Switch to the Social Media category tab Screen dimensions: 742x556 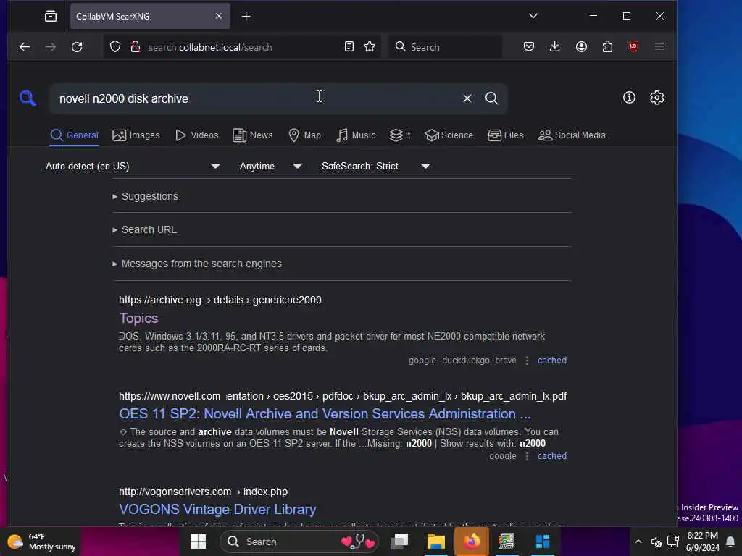[572, 135]
